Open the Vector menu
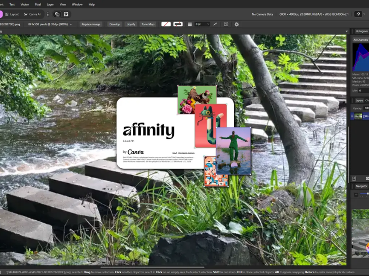 tap(24, 4)
